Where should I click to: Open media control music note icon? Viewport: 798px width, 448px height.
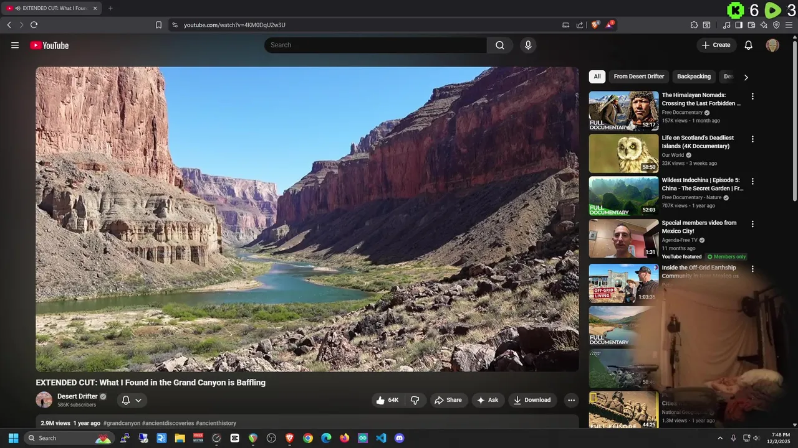(x=726, y=25)
